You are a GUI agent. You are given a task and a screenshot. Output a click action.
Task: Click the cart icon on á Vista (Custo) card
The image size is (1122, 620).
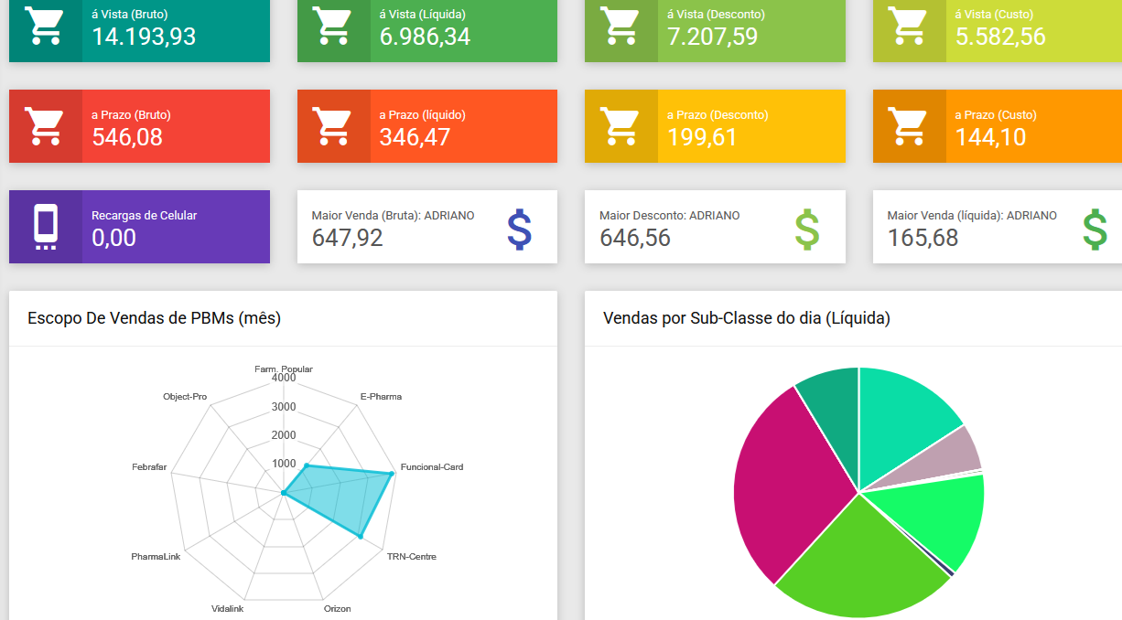[909, 26]
